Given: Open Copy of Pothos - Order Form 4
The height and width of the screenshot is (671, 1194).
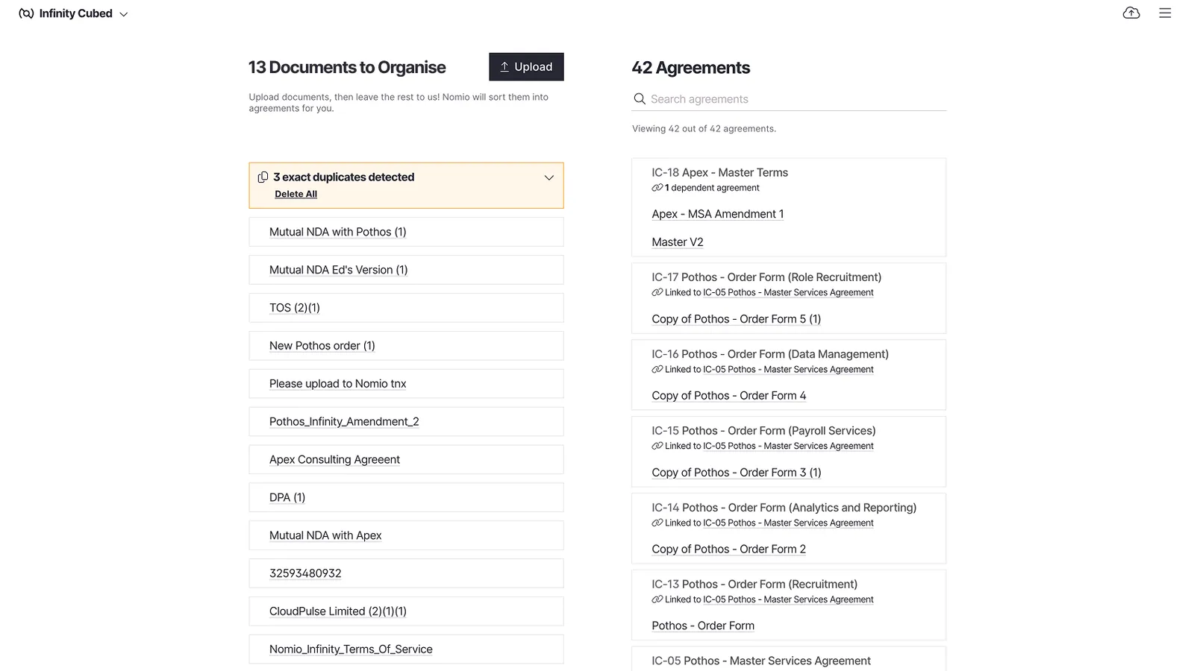Looking at the screenshot, I should 728,396.
